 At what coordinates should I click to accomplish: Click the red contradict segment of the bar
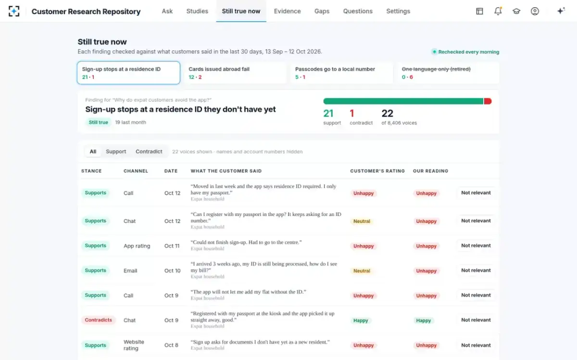click(488, 101)
